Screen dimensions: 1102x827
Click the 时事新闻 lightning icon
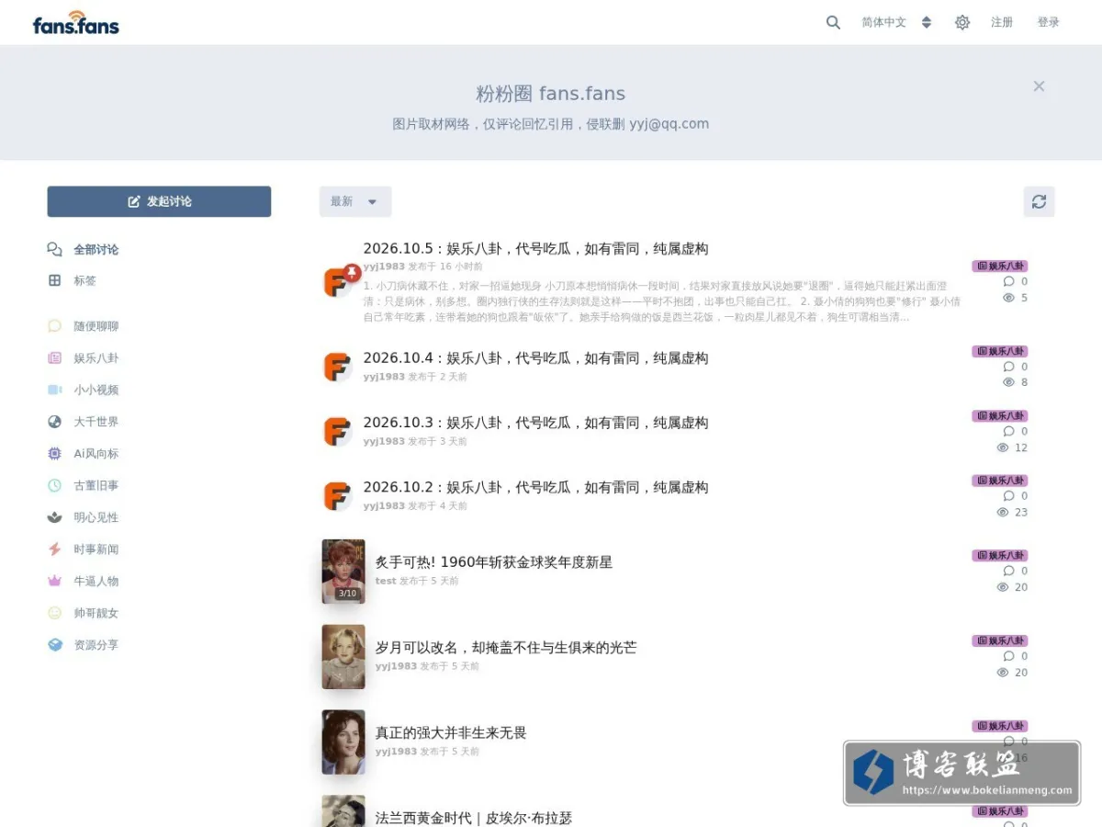point(55,549)
